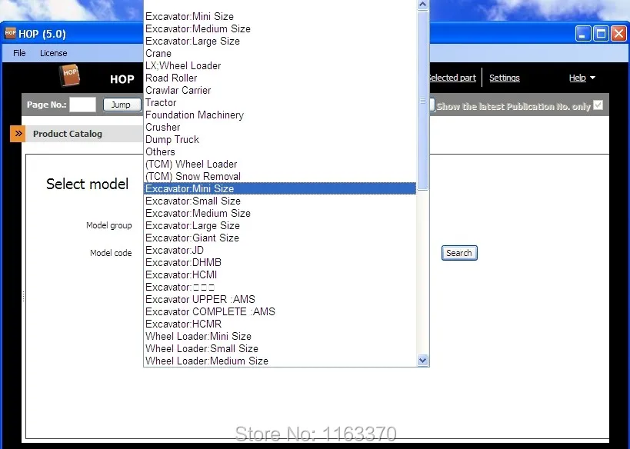This screenshot has width=630, height=449.
Task: Click the dropdown list scrollbar thumb
Action: tap(422, 101)
